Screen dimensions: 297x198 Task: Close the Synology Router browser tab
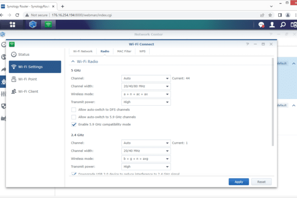point(53,7)
